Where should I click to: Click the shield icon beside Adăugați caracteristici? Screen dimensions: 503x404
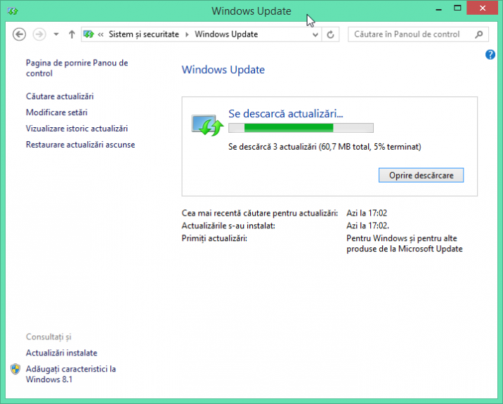click(15, 369)
